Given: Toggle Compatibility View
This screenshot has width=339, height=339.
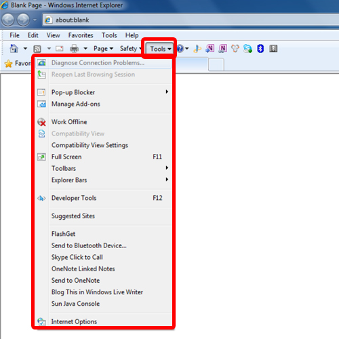Looking at the screenshot, I should (x=104, y=134).
